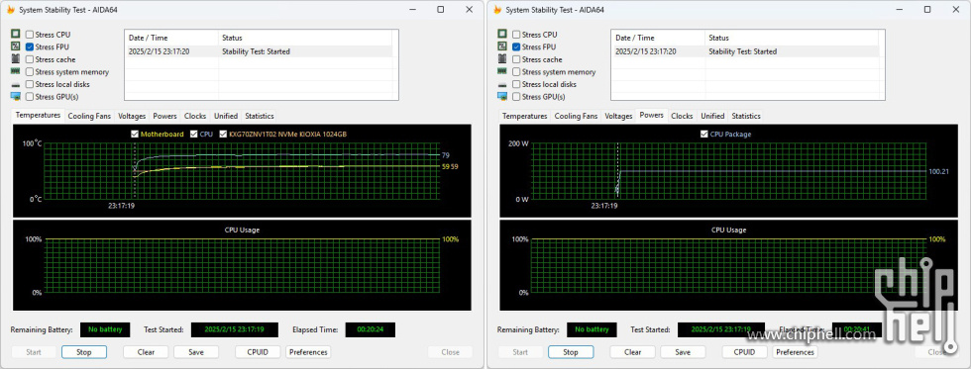
Task: Select Powers tab in right window
Action: pyautogui.click(x=652, y=115)
